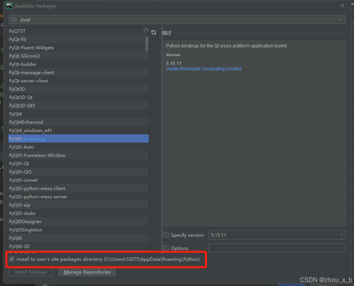Image resolution: width=354 pixels, height=286 pixels.
Task: Select the PyQt4 package row
Action: pos(78,114)
